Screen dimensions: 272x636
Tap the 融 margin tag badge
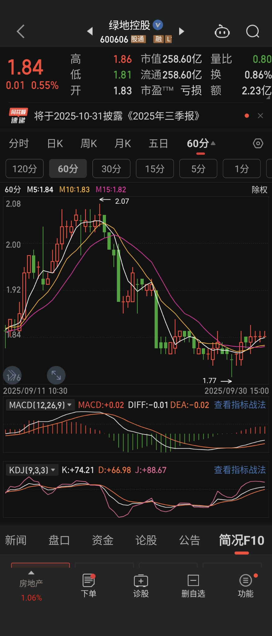159,39
